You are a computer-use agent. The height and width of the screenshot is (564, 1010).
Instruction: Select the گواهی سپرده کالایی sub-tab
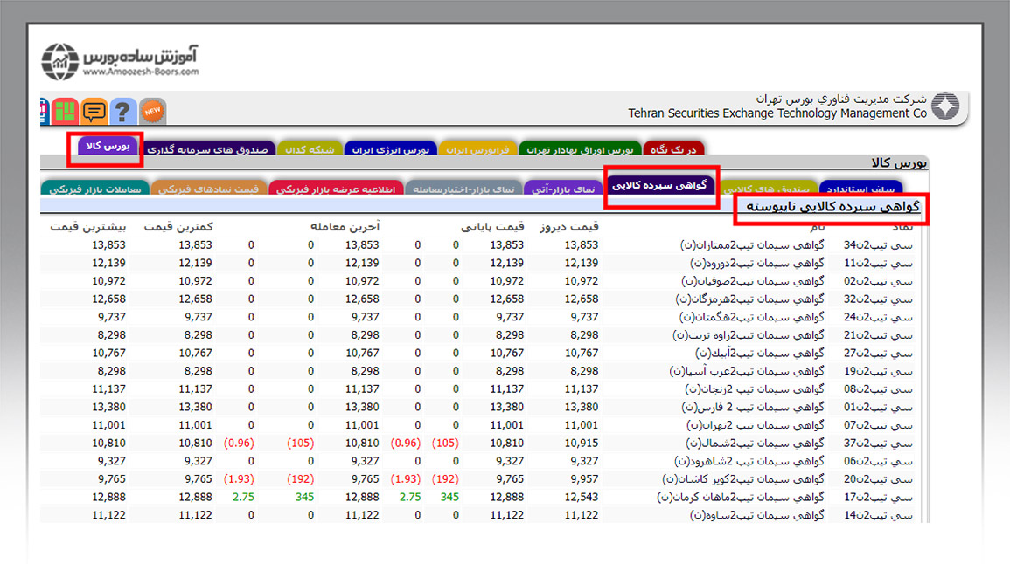coord(661,186)
